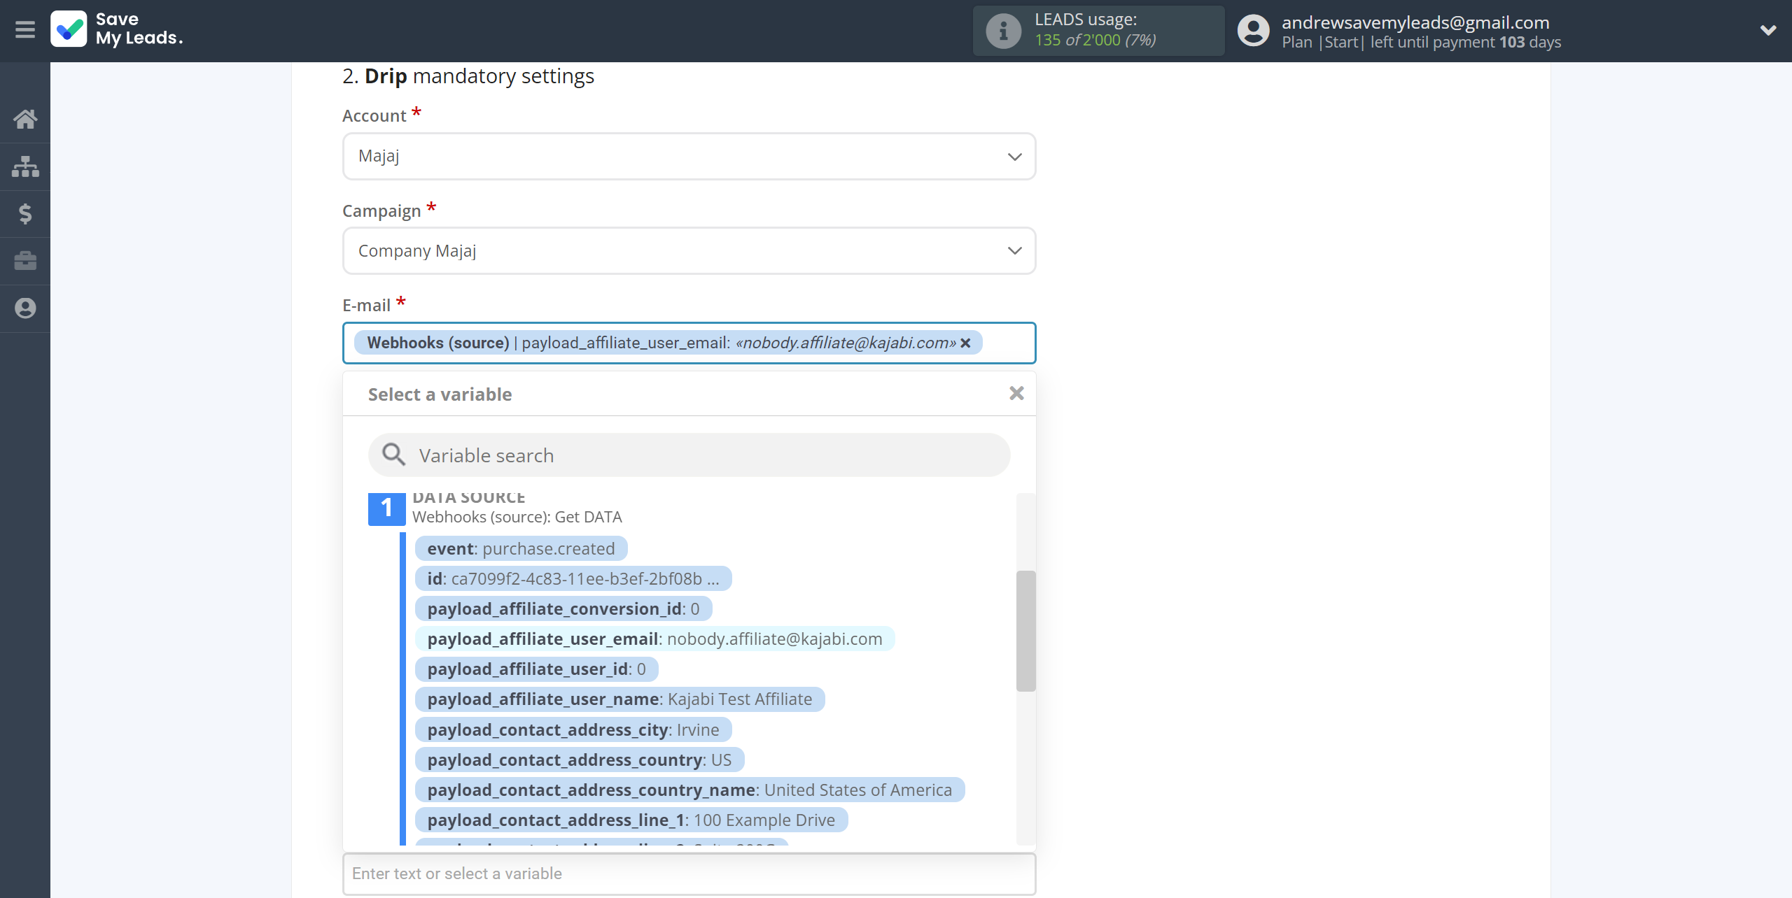Viewport: 1792px width, 898px height.
Task: Select variable payload_contact_address_country: US
Action: [x=579, y=760]
